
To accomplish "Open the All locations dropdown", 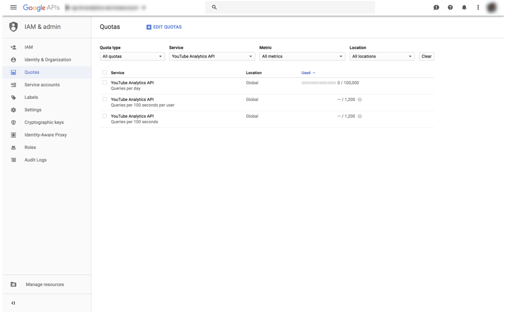I will pyautogui.click(x=382, y=56).
